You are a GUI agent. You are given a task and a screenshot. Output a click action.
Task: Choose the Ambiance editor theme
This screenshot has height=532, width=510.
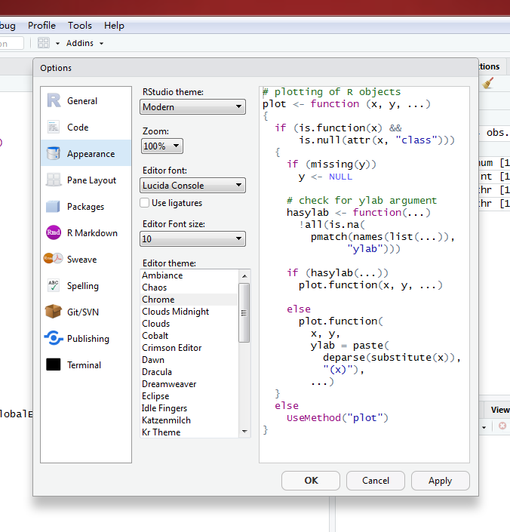189,275
